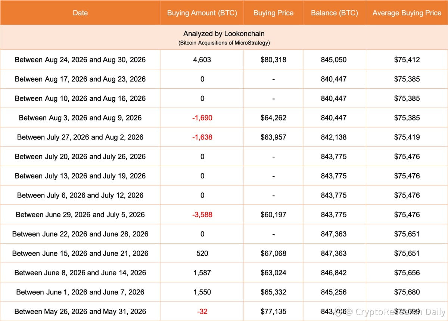Click the red buying amount "-32"

point(202,312)
